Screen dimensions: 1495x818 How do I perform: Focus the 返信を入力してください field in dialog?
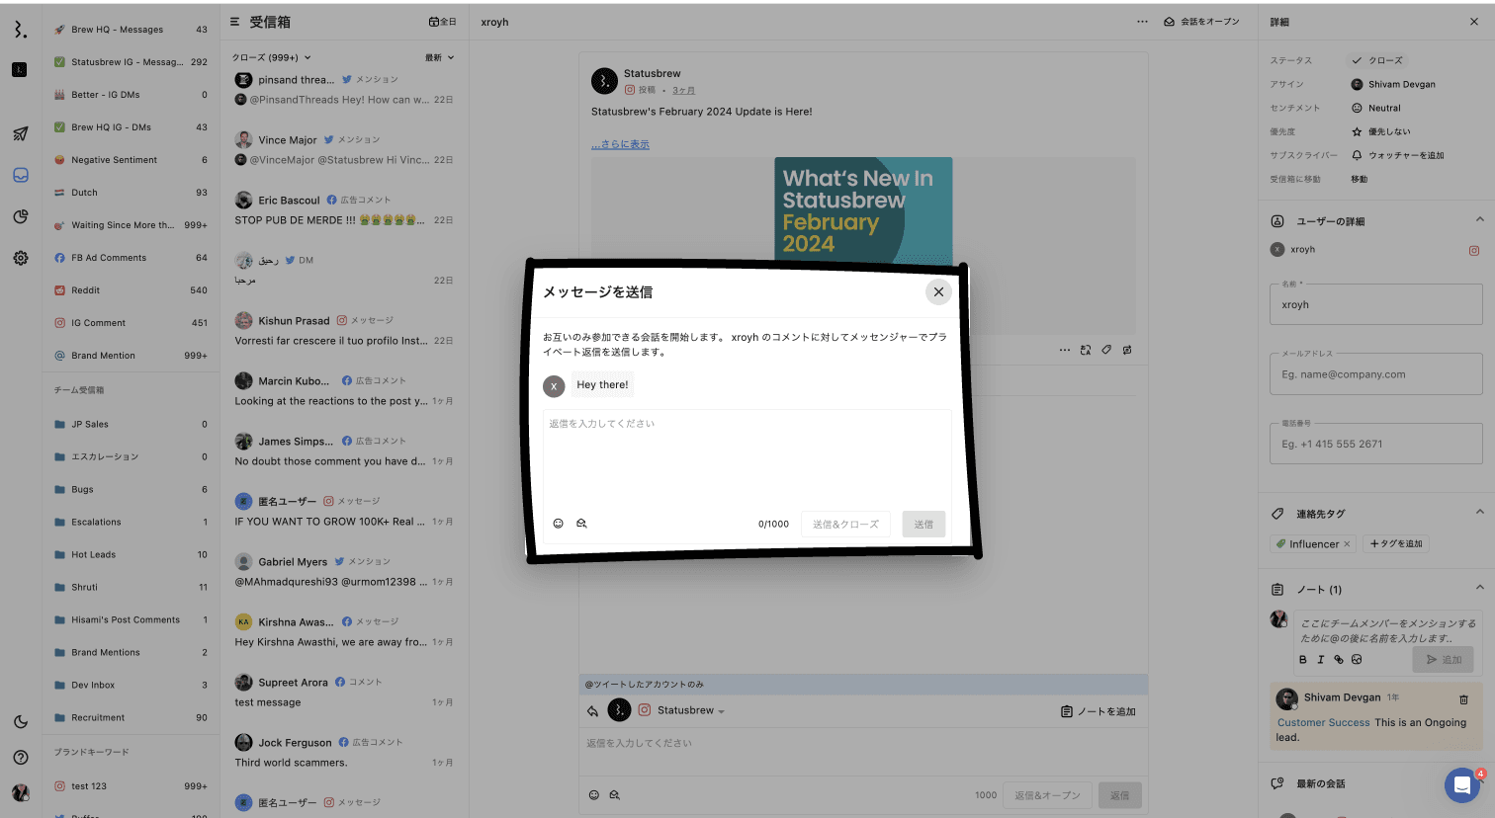click(747, 454)
